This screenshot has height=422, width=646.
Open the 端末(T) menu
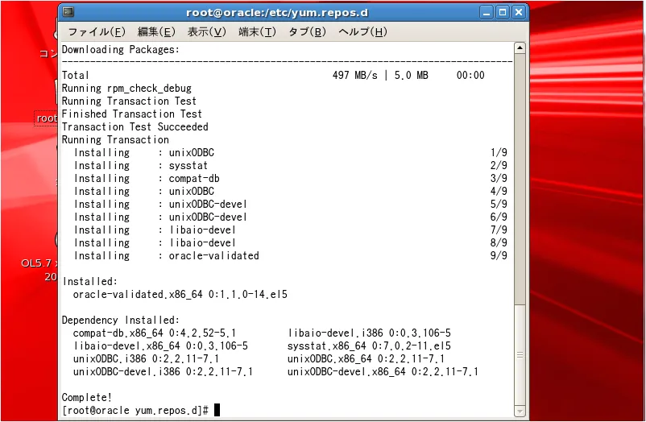tap(257, 31)
